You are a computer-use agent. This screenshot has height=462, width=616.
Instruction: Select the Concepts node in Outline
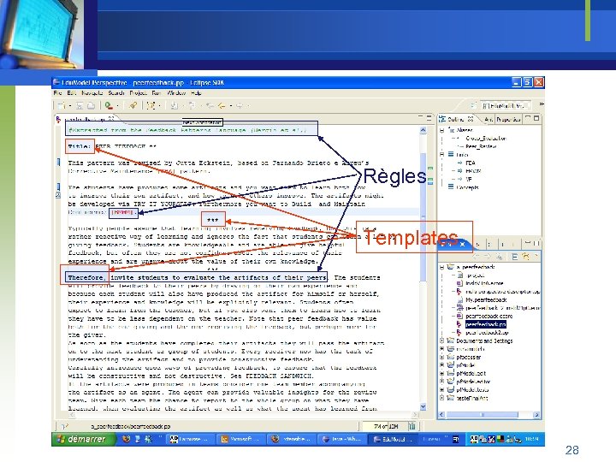(x=467, y=187)
